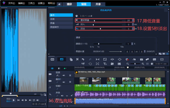The height and width of the screenshot is (108, 170).
Task: Undo the last action
Action: pos(83,59)
